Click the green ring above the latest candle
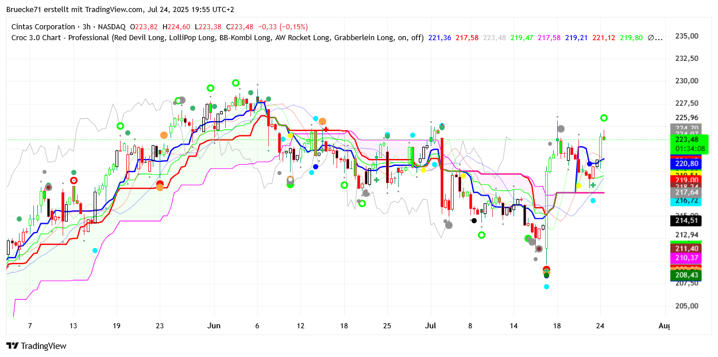The height and width of the screenshot is (357, 718). tap(604, 118)
